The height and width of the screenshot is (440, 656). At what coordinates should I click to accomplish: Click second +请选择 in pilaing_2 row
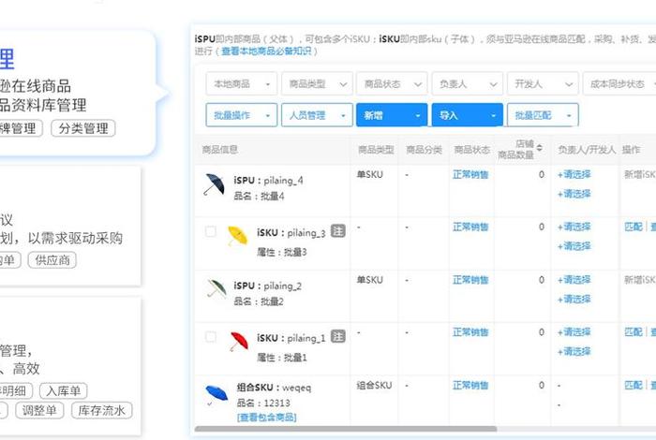click(574, 299)
